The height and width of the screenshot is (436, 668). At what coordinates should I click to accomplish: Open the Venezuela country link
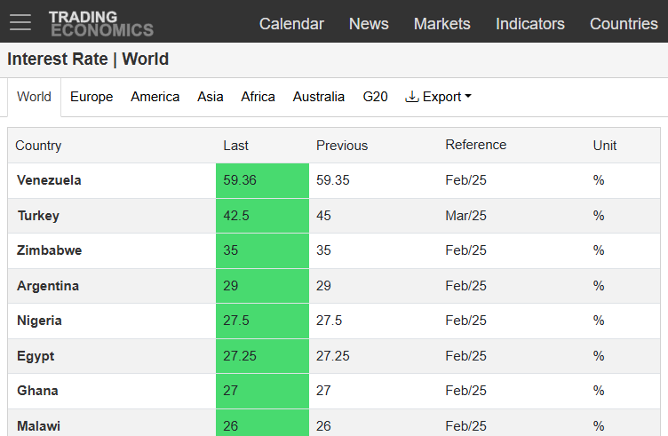(x=49, y=180)
